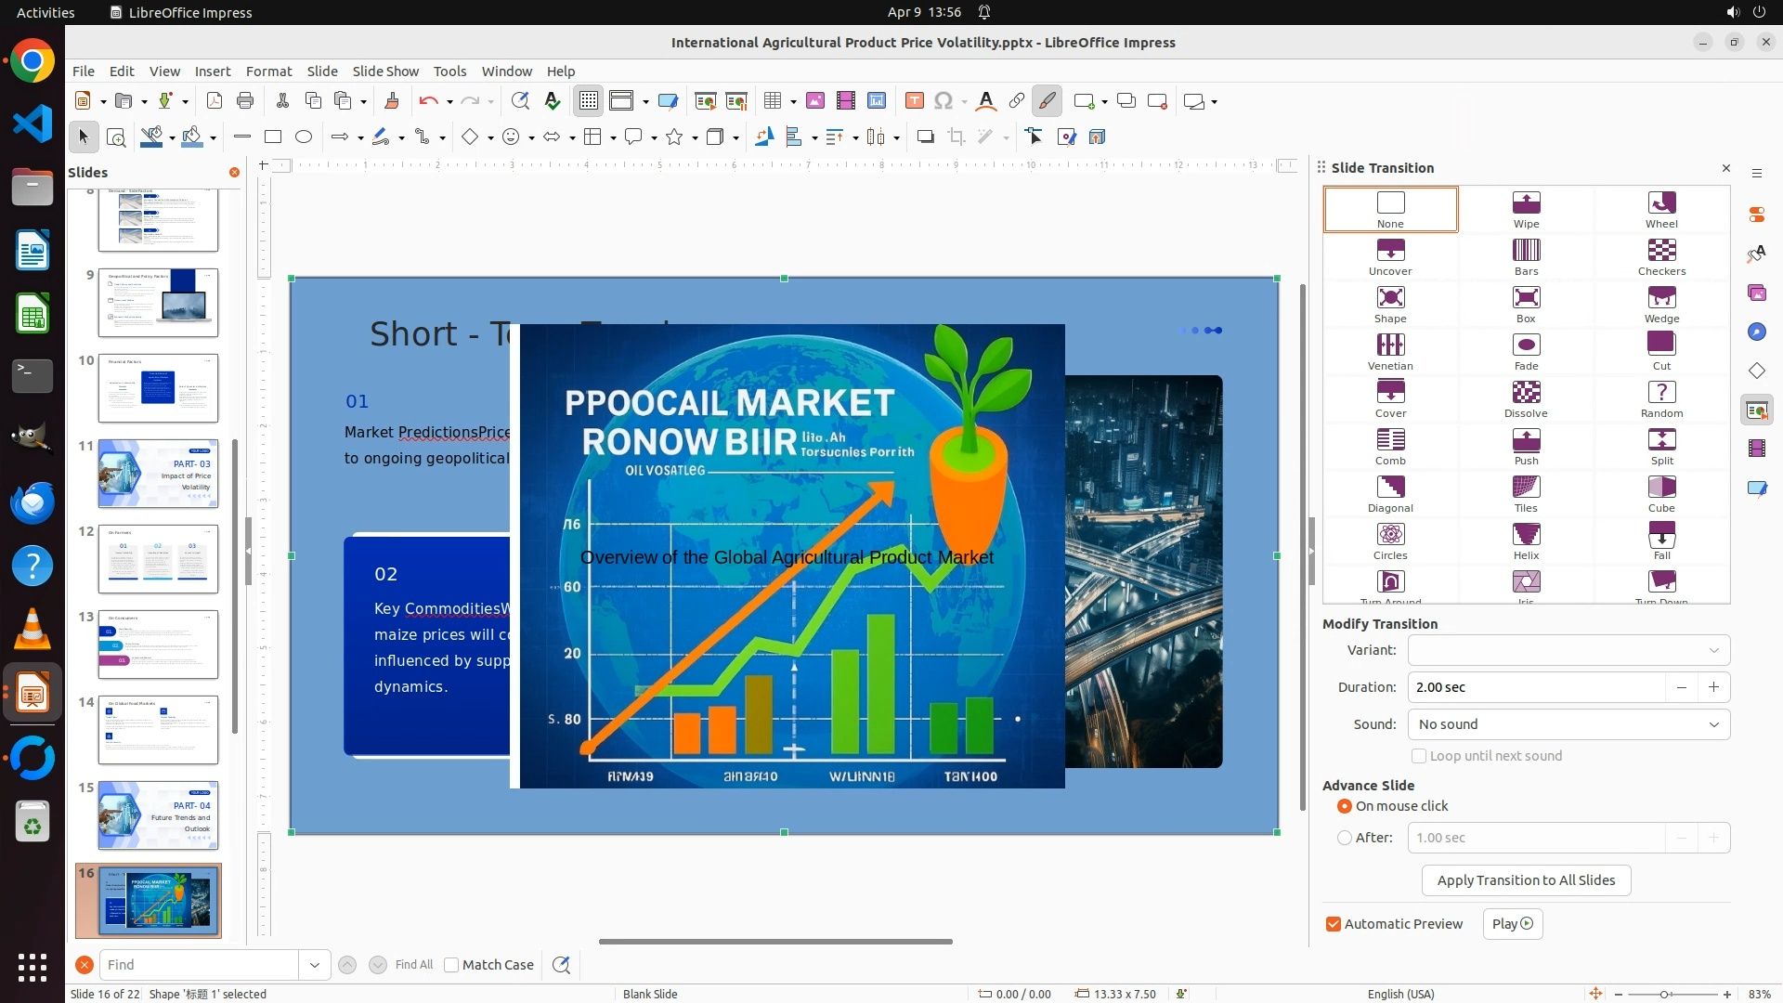Select the Wipe transition

point(1526,209)
